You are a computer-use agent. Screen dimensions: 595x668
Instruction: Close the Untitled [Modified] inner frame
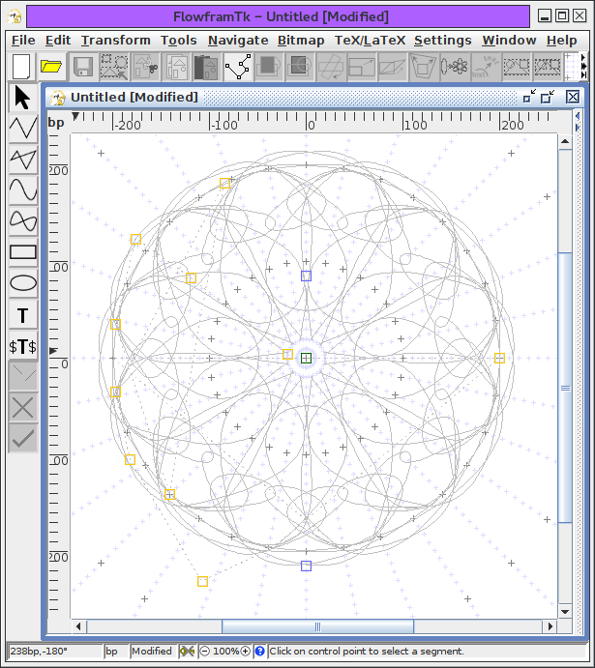coord(573,97)
